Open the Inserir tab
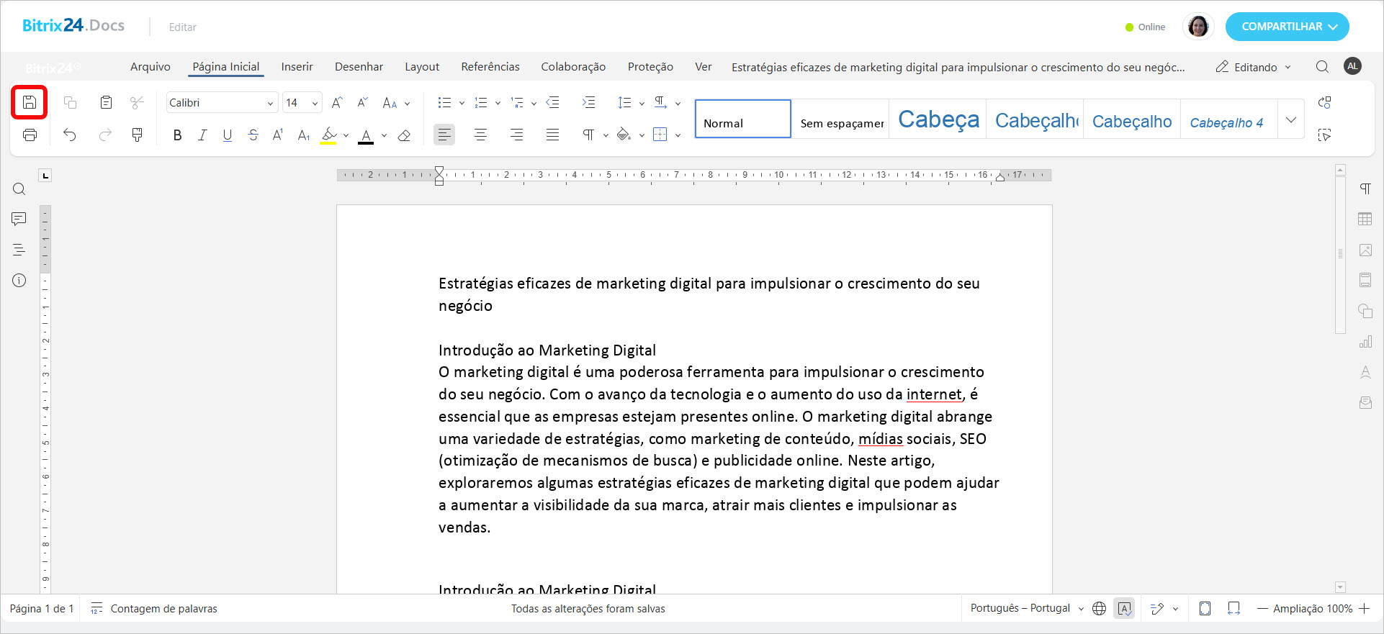Viewport: 1384px width, 634px height. 297,67
